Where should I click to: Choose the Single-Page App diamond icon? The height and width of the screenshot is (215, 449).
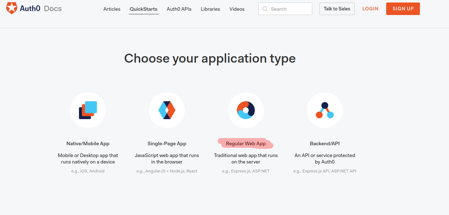[x=167, y=110]
